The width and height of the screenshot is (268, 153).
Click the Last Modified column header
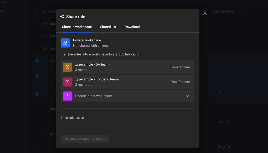tap(224, 11)
